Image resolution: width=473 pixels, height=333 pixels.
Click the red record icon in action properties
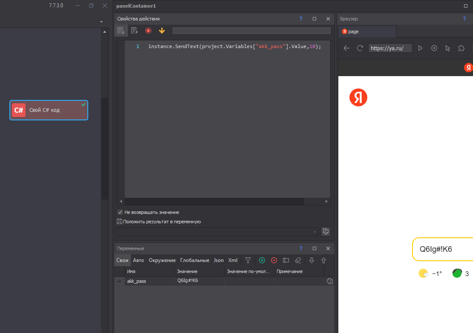pyautogui.click(x=148, y=31)
